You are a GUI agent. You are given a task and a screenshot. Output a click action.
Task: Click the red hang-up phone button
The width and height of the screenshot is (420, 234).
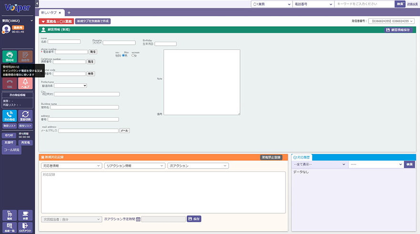[10, 84]
